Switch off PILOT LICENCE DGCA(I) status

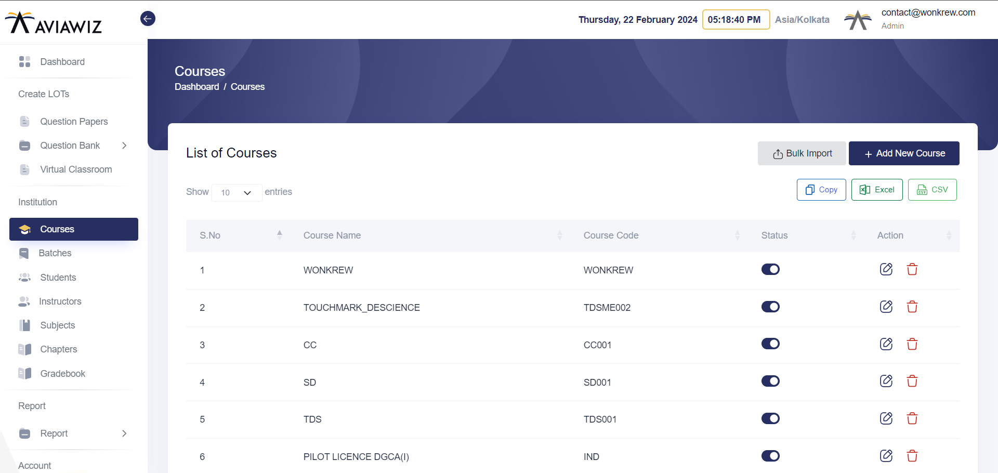(x=770, y=456)
